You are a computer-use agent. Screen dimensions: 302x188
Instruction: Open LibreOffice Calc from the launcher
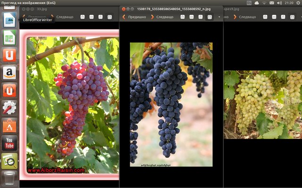9,38
